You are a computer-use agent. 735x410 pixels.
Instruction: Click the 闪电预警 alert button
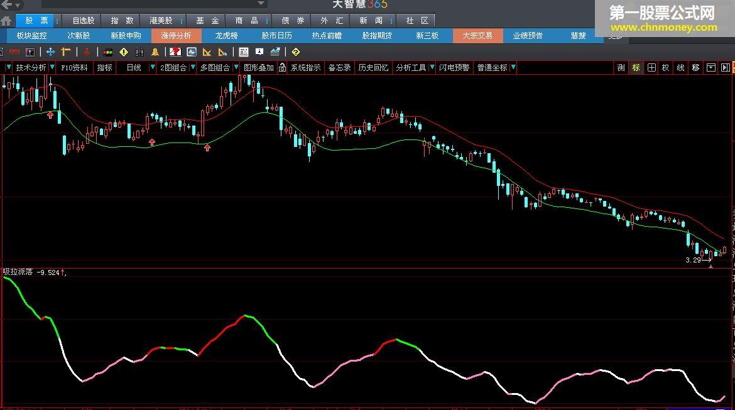tap(454, 67)
